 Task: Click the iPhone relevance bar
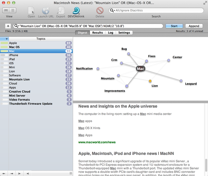coord(4,55)
